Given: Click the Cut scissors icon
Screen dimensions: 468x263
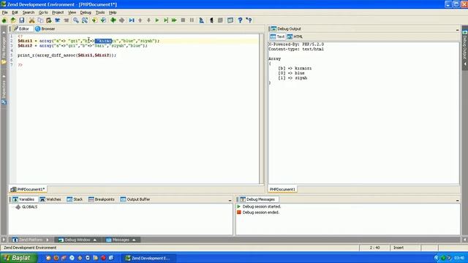Looking at the screenshot, I should (31, 20).
